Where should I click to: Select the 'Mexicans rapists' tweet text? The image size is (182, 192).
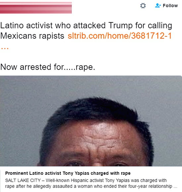click(x=32, y=36)
